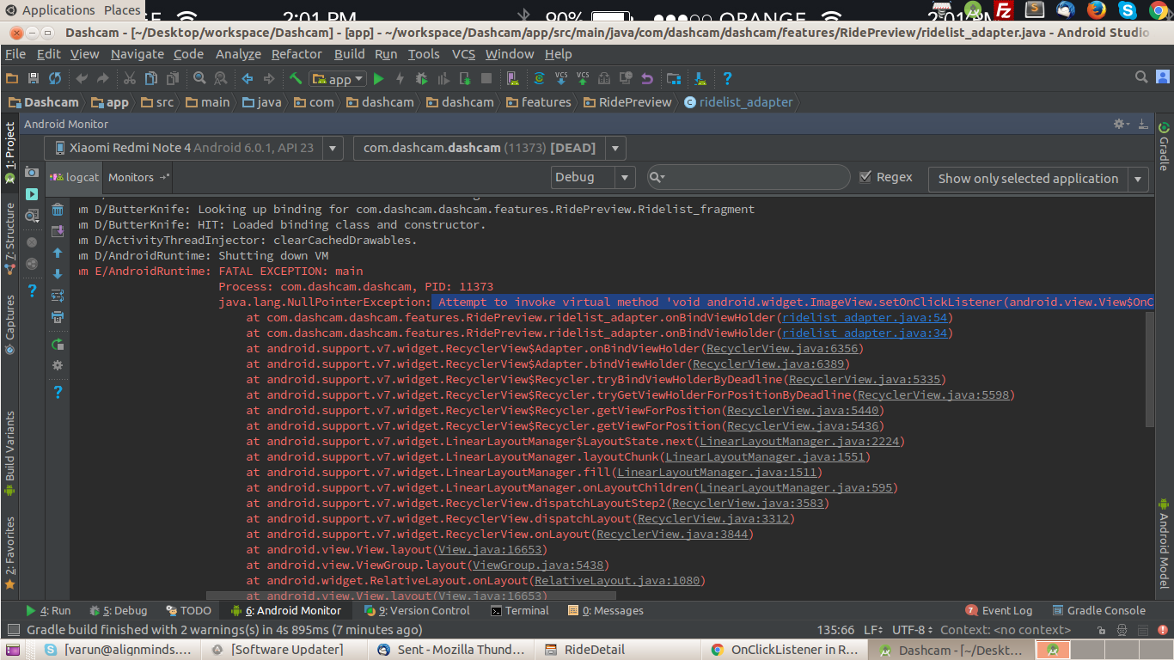Image resolution: width=1174 pixels, height=660 pixels.
Task: Click the Print icon in logcat sidebar
Action: 58,317
